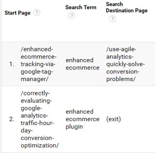Show the Search Term help question mark
157x153 pixels.
pyautogui.click(x=71, y=16)
